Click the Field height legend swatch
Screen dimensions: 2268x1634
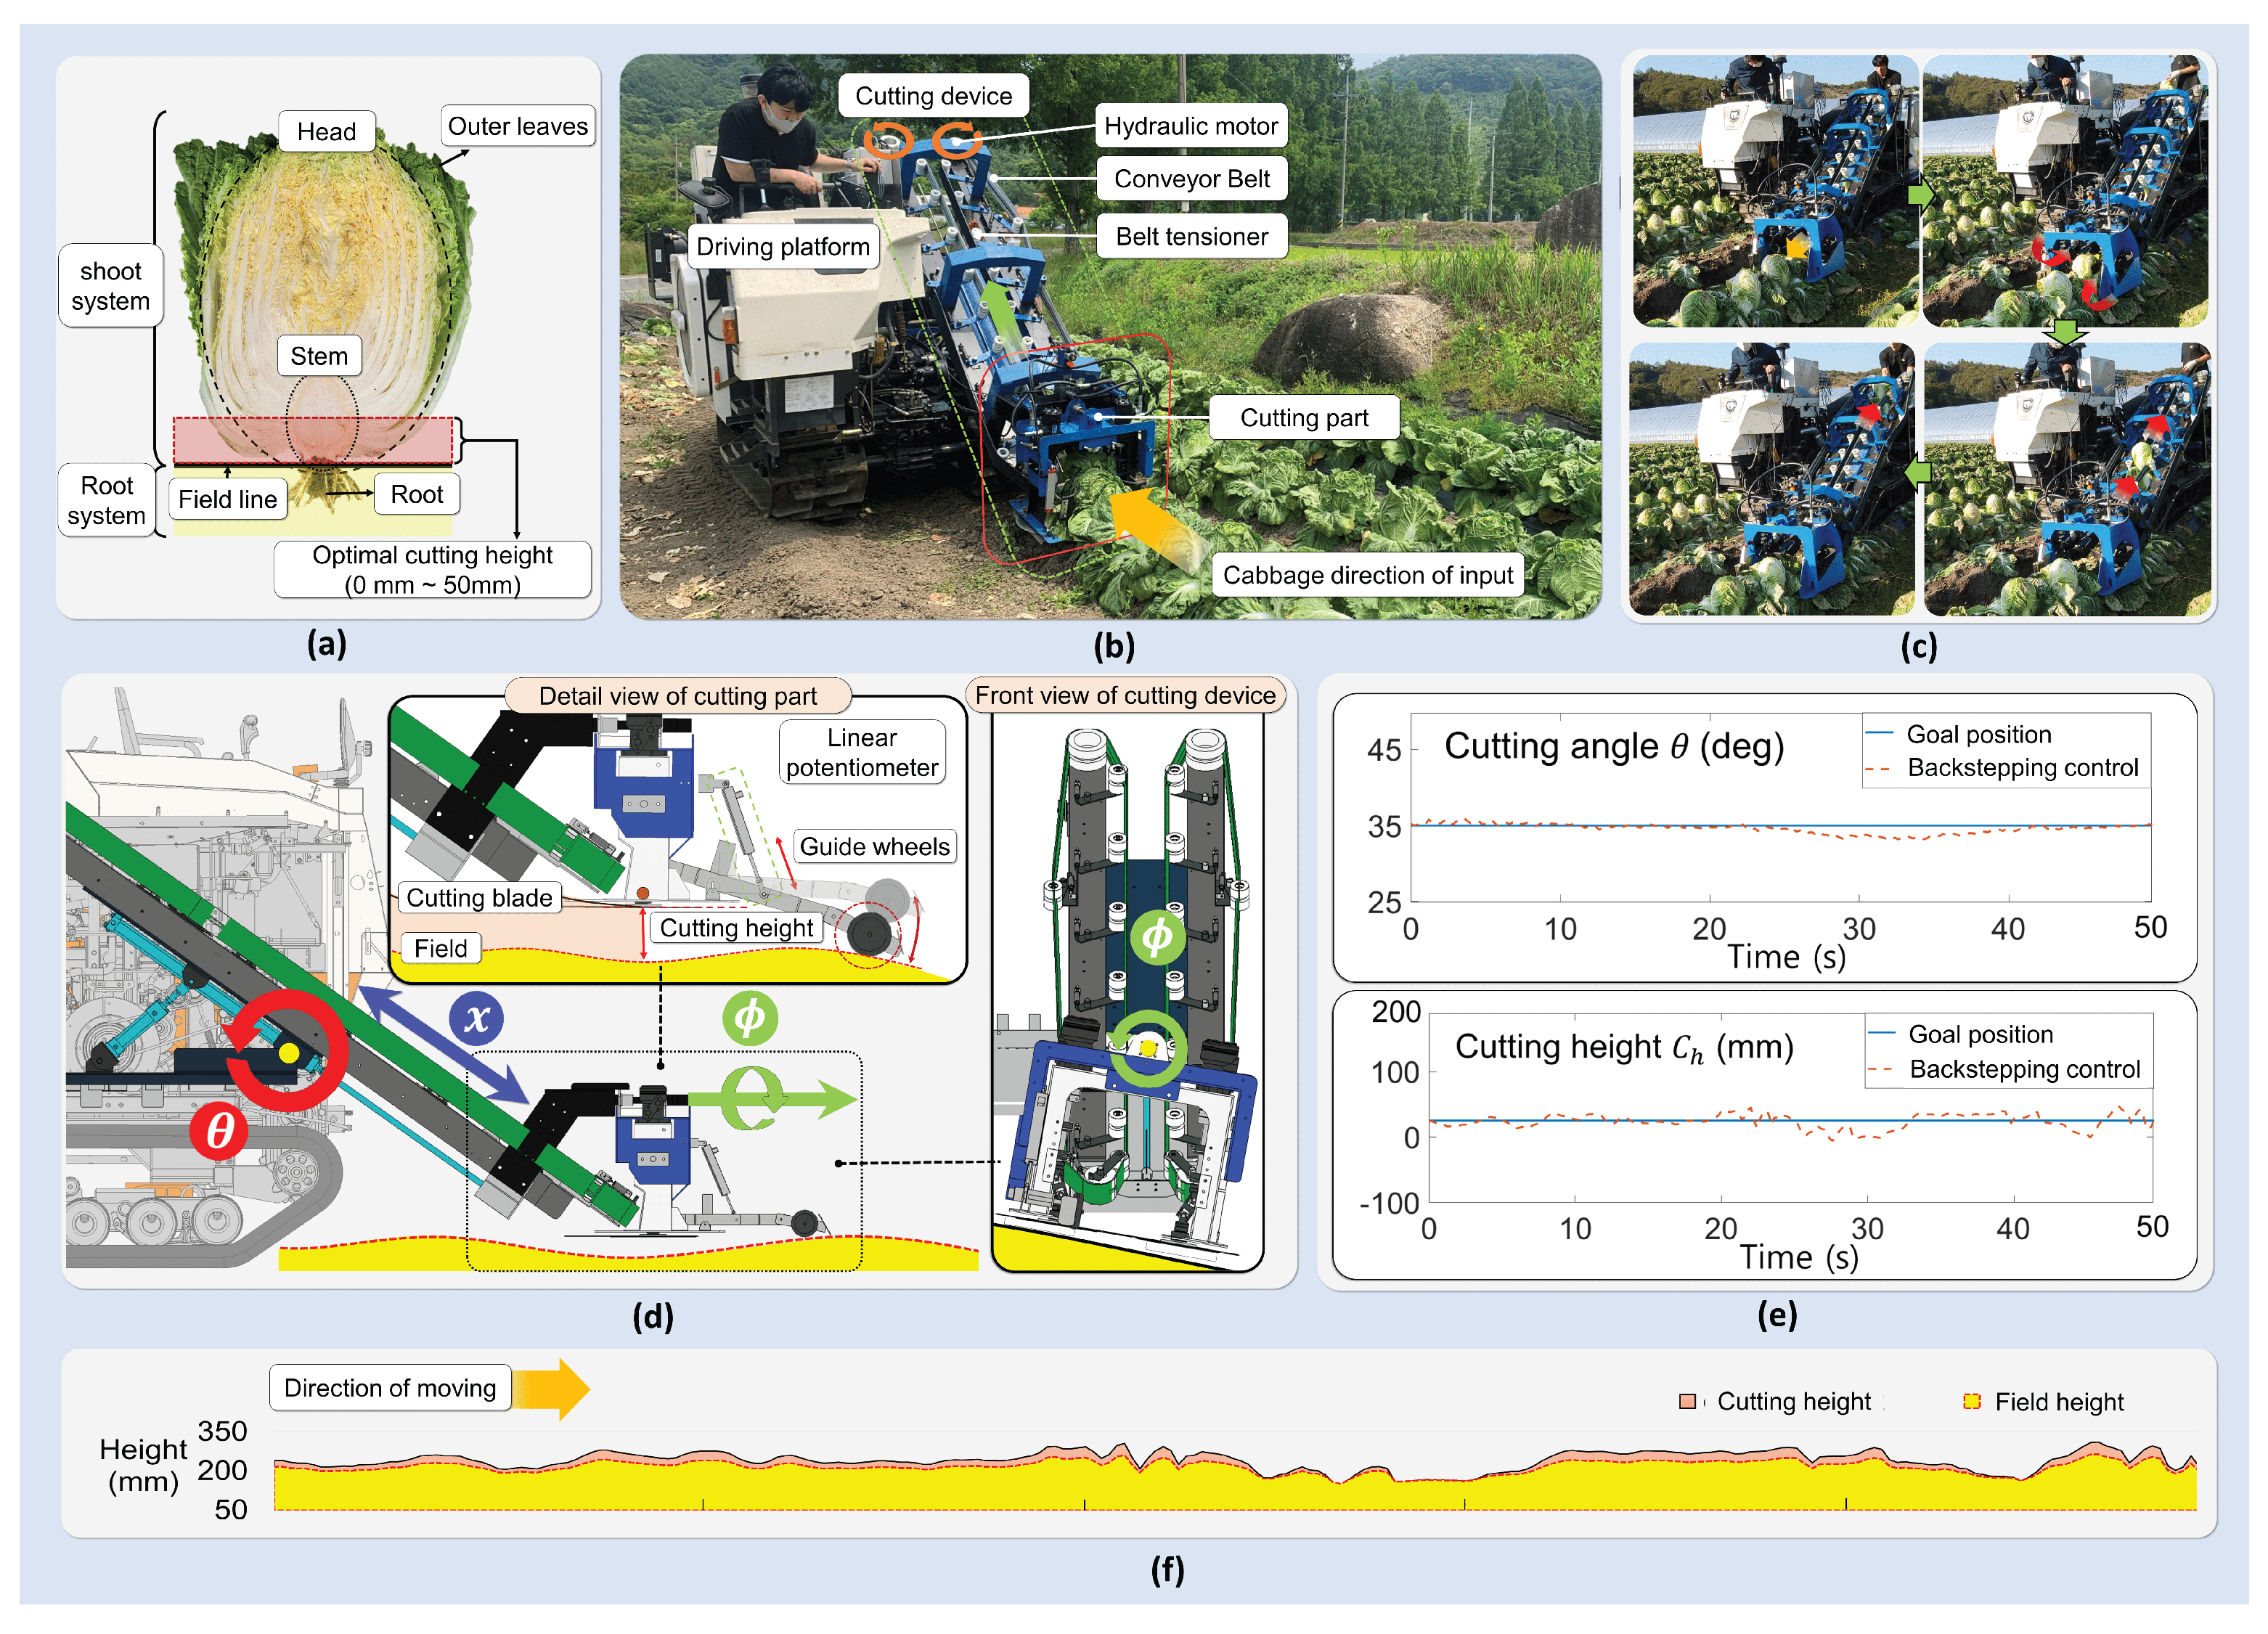click(x=1971, y=1401)
